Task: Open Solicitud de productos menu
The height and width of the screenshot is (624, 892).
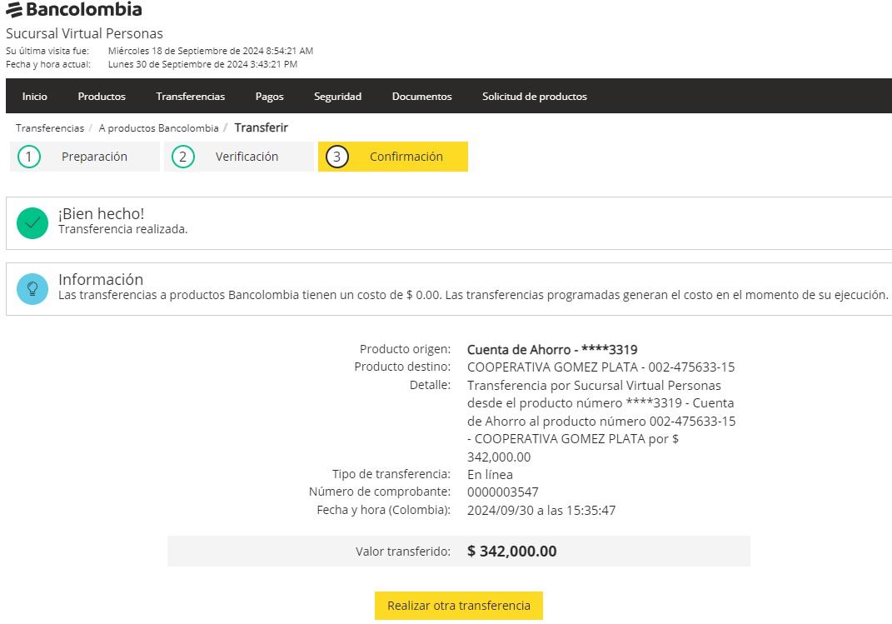Action: click(534, 97)
